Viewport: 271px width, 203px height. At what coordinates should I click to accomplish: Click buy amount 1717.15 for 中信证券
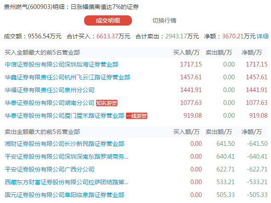pyautogui.click(x=191, y=64)
